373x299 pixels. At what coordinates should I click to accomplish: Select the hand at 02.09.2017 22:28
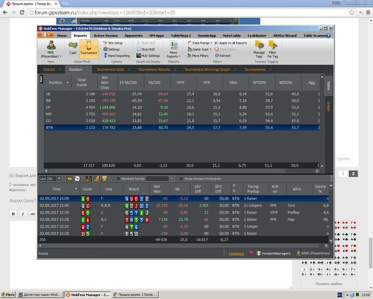coord(183,219)
